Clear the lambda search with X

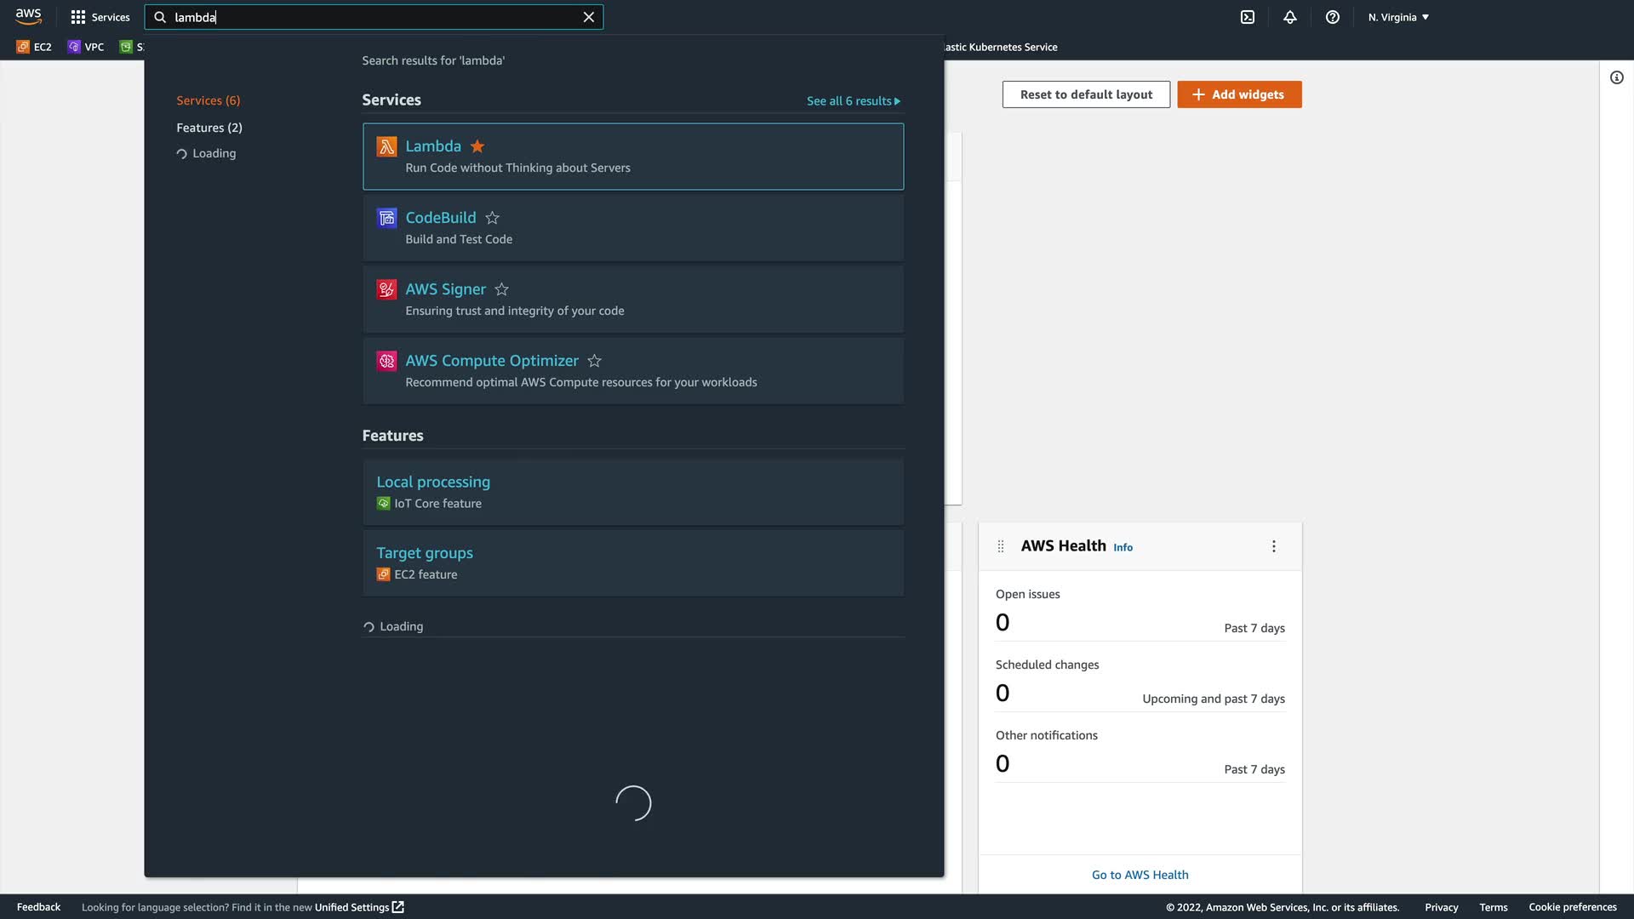point(589,17)
